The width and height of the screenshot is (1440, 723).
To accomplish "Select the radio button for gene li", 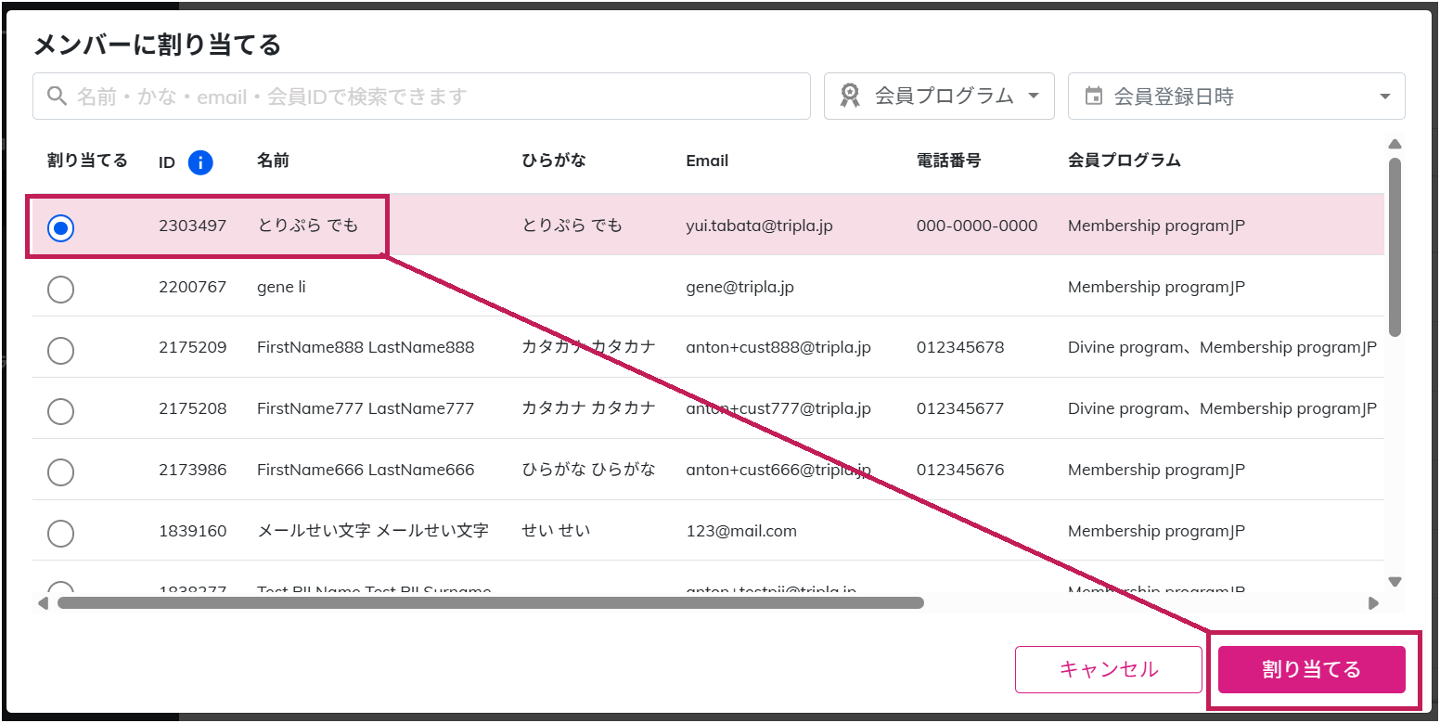I will (x=60, y=290).
